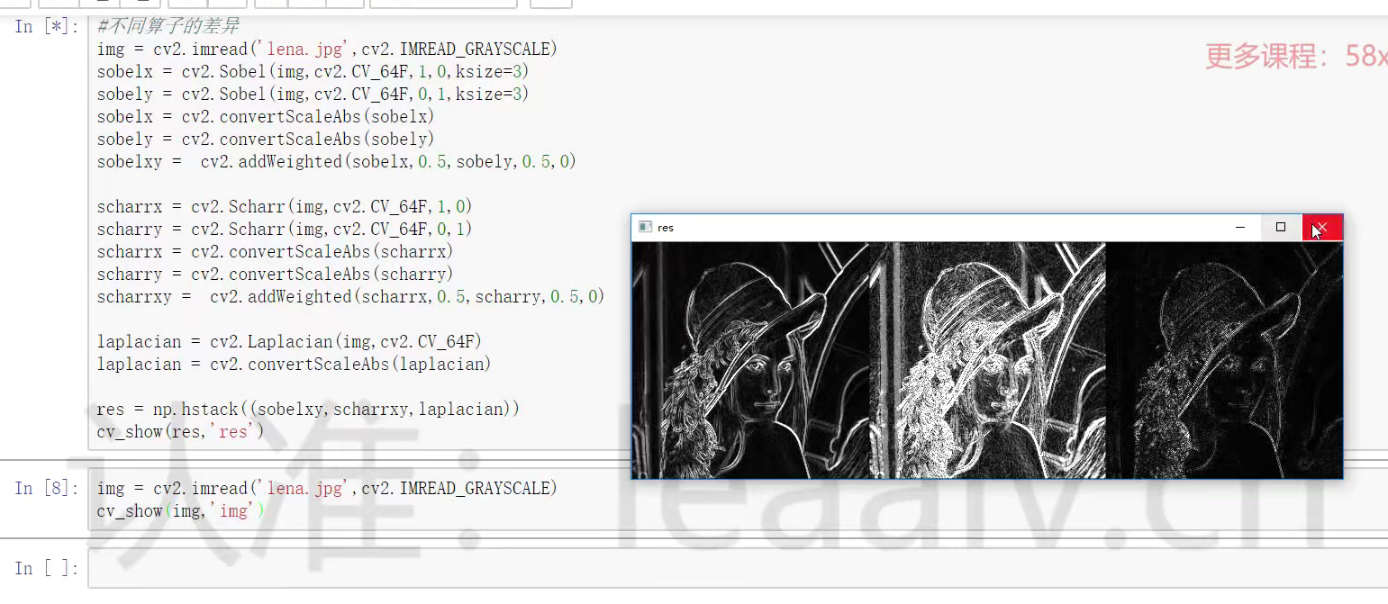Image resolution: width=1388 pixels, height=604 pixels.
Task: Focus the empty code cell at bottom
Action: pos(721,568)
